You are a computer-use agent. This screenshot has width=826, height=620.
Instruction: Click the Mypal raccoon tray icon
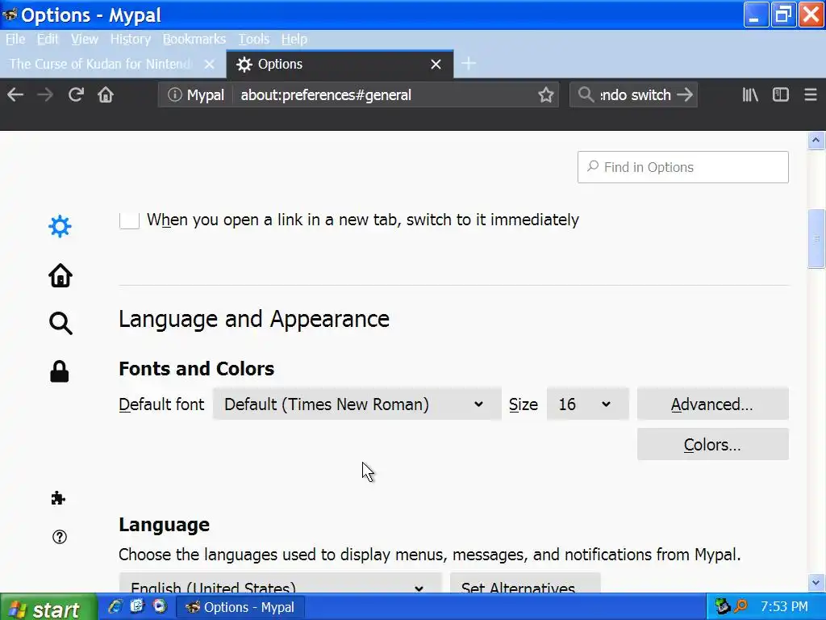(x=722, y=606)
